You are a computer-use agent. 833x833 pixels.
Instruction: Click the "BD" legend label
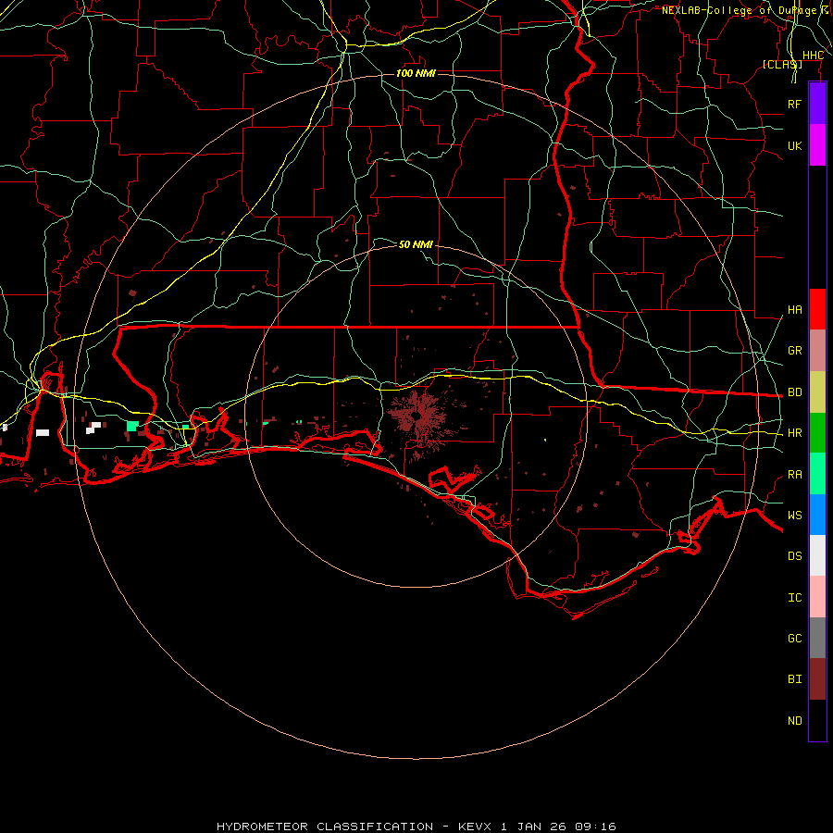(794, 392)
